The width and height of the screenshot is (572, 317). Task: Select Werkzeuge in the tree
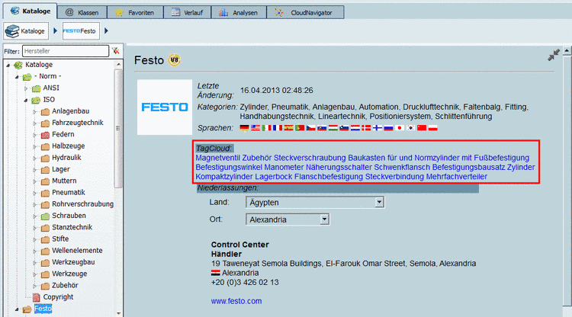coord(69,274)
